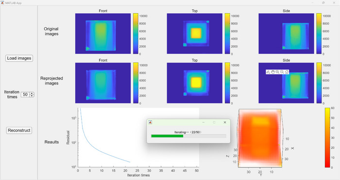Select the data tips tool in axes toolbar

click(x=268, y=72)
